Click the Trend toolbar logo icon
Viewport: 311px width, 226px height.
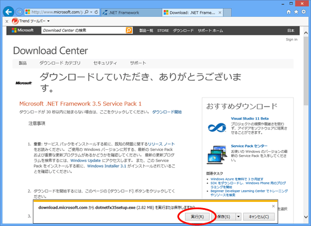(x=15, y=21)
